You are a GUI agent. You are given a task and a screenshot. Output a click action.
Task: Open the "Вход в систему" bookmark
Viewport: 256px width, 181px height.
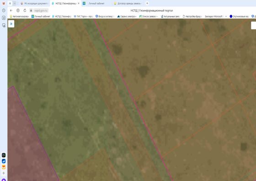pyautogui.click(x=105, y=16)
